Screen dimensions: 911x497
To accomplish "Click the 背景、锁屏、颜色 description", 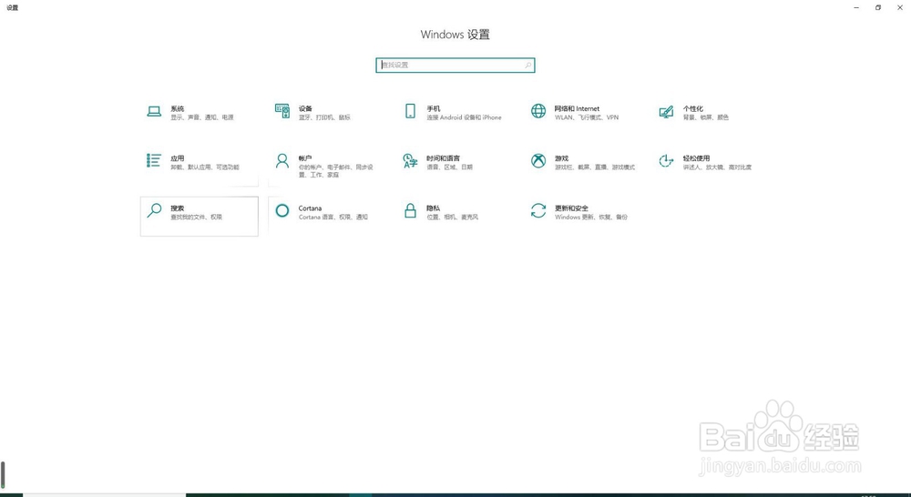I will [x=706, y=117].
